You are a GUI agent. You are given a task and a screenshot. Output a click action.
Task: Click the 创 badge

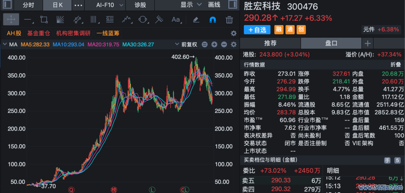[x=301, y=30]
